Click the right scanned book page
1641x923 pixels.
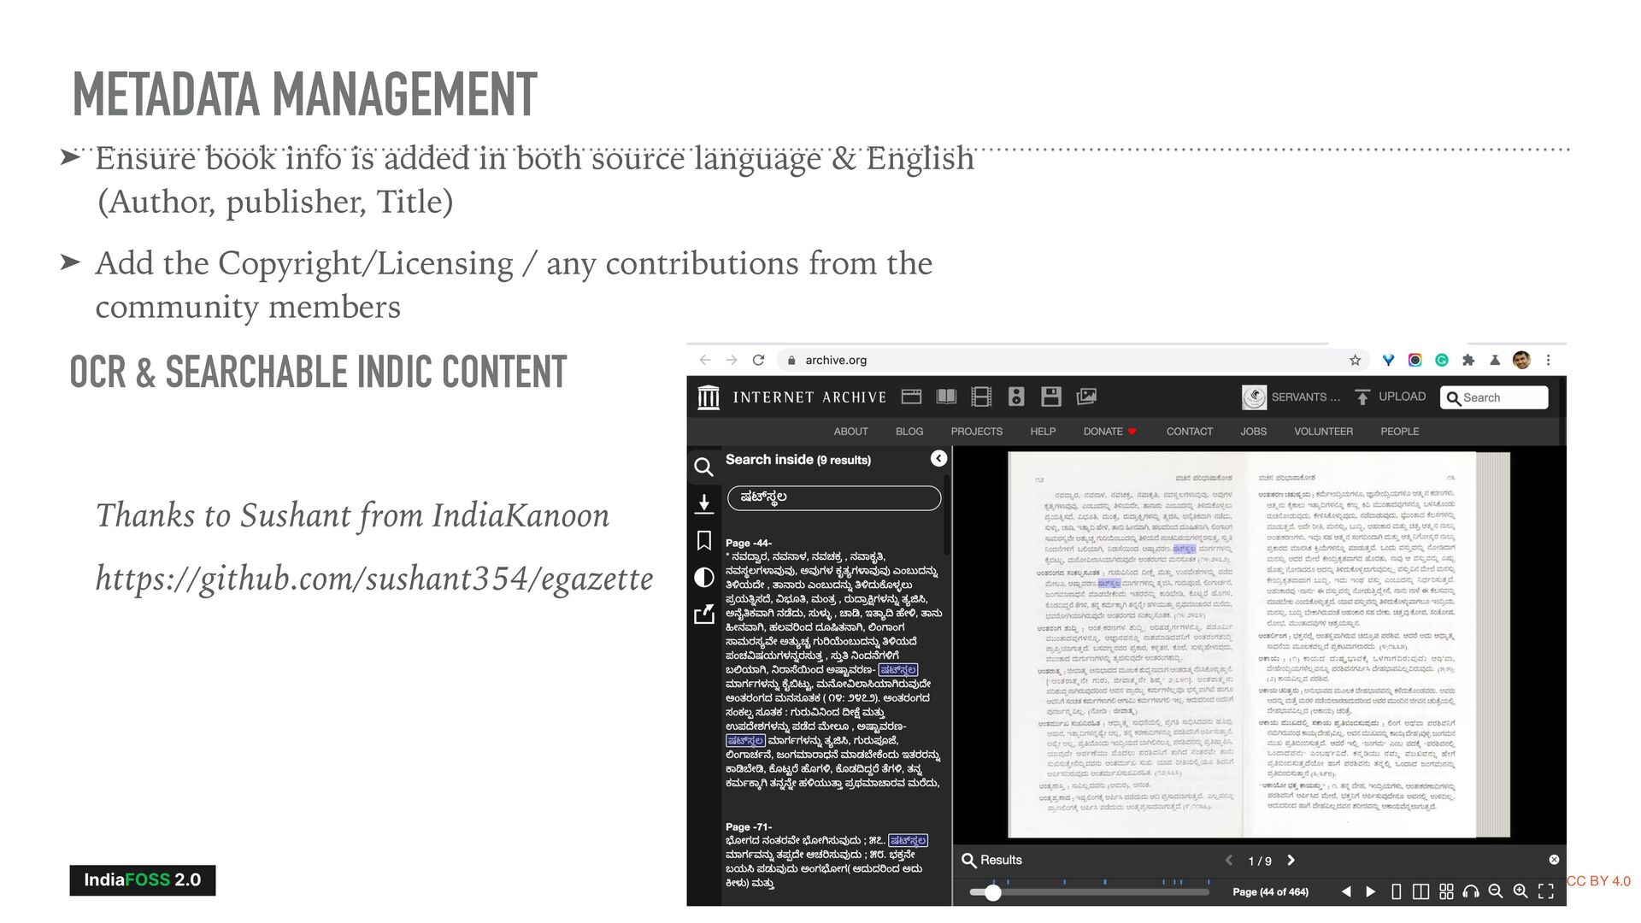click(1359, 644)
